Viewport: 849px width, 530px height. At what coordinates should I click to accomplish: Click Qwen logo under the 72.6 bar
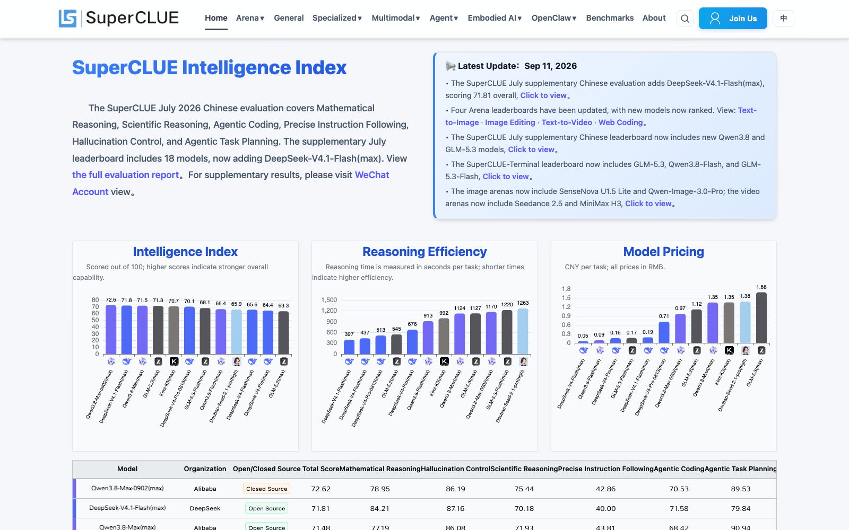coord(111,361)
